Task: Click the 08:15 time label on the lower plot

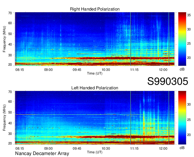Action: click(20, 148)
